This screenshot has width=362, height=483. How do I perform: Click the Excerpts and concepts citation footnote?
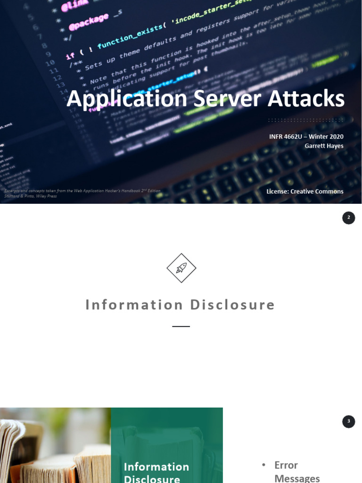coord(82,193)
